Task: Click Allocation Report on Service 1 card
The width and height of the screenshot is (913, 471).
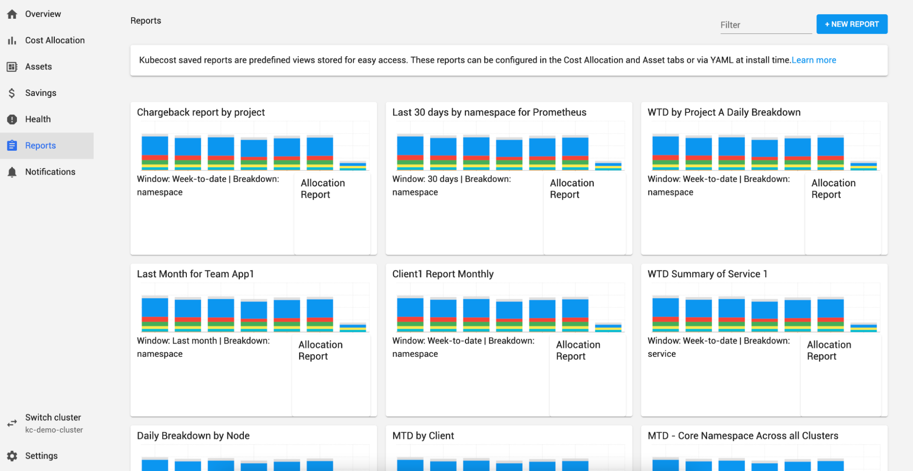Action: click(x=829, y=350)
